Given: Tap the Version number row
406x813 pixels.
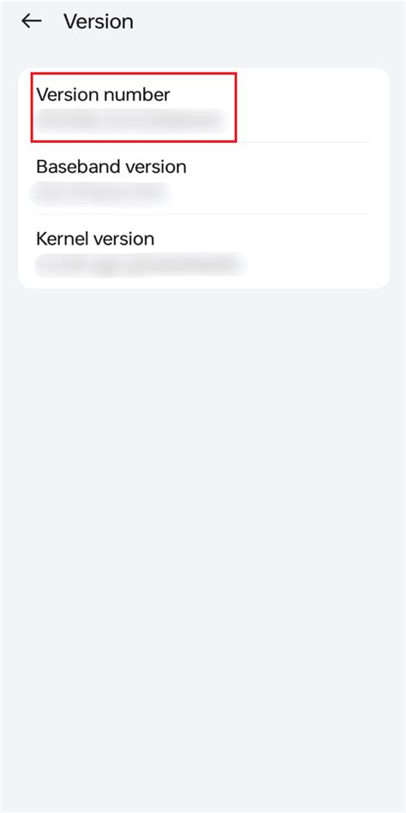Looking at the screenshot, I should point(204,106).
